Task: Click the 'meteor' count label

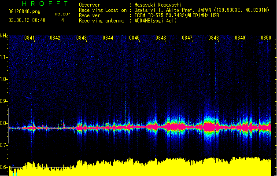Action: (63, 14)
